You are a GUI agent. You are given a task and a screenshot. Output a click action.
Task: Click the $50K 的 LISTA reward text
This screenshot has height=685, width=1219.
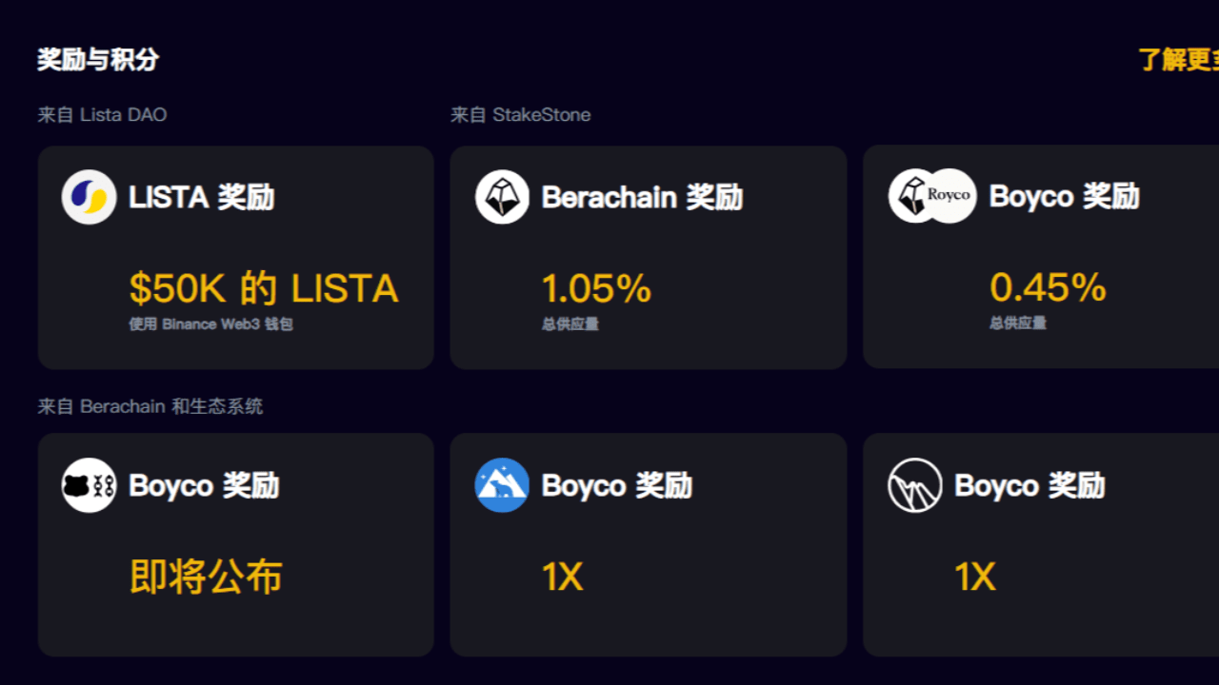[263, 287]
